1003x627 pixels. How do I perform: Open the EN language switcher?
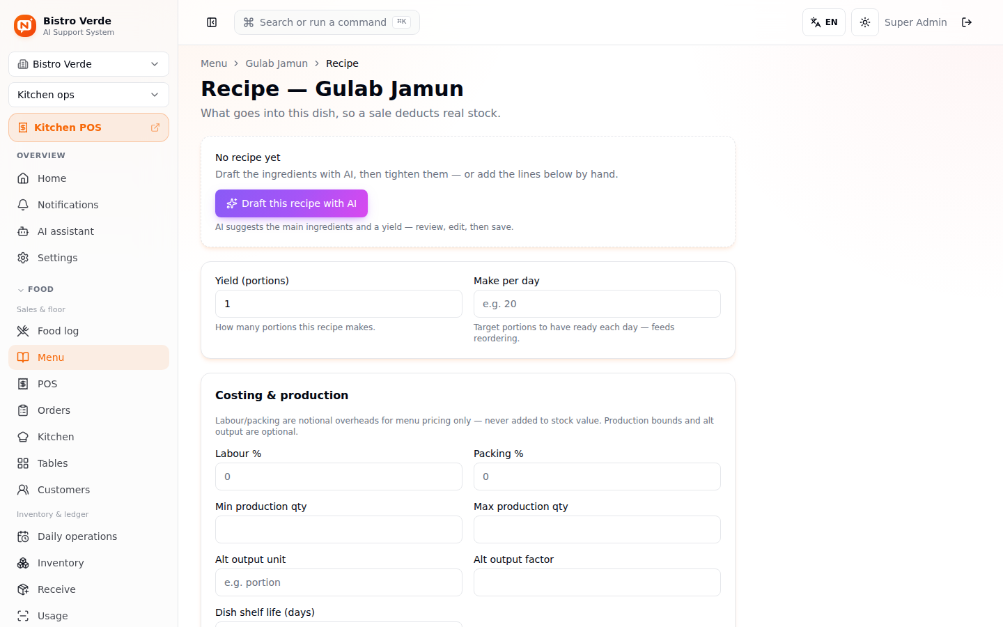click(824, 22)
